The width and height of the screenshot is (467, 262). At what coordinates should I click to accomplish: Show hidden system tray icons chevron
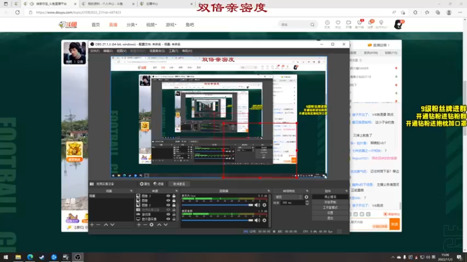point(393,257)
